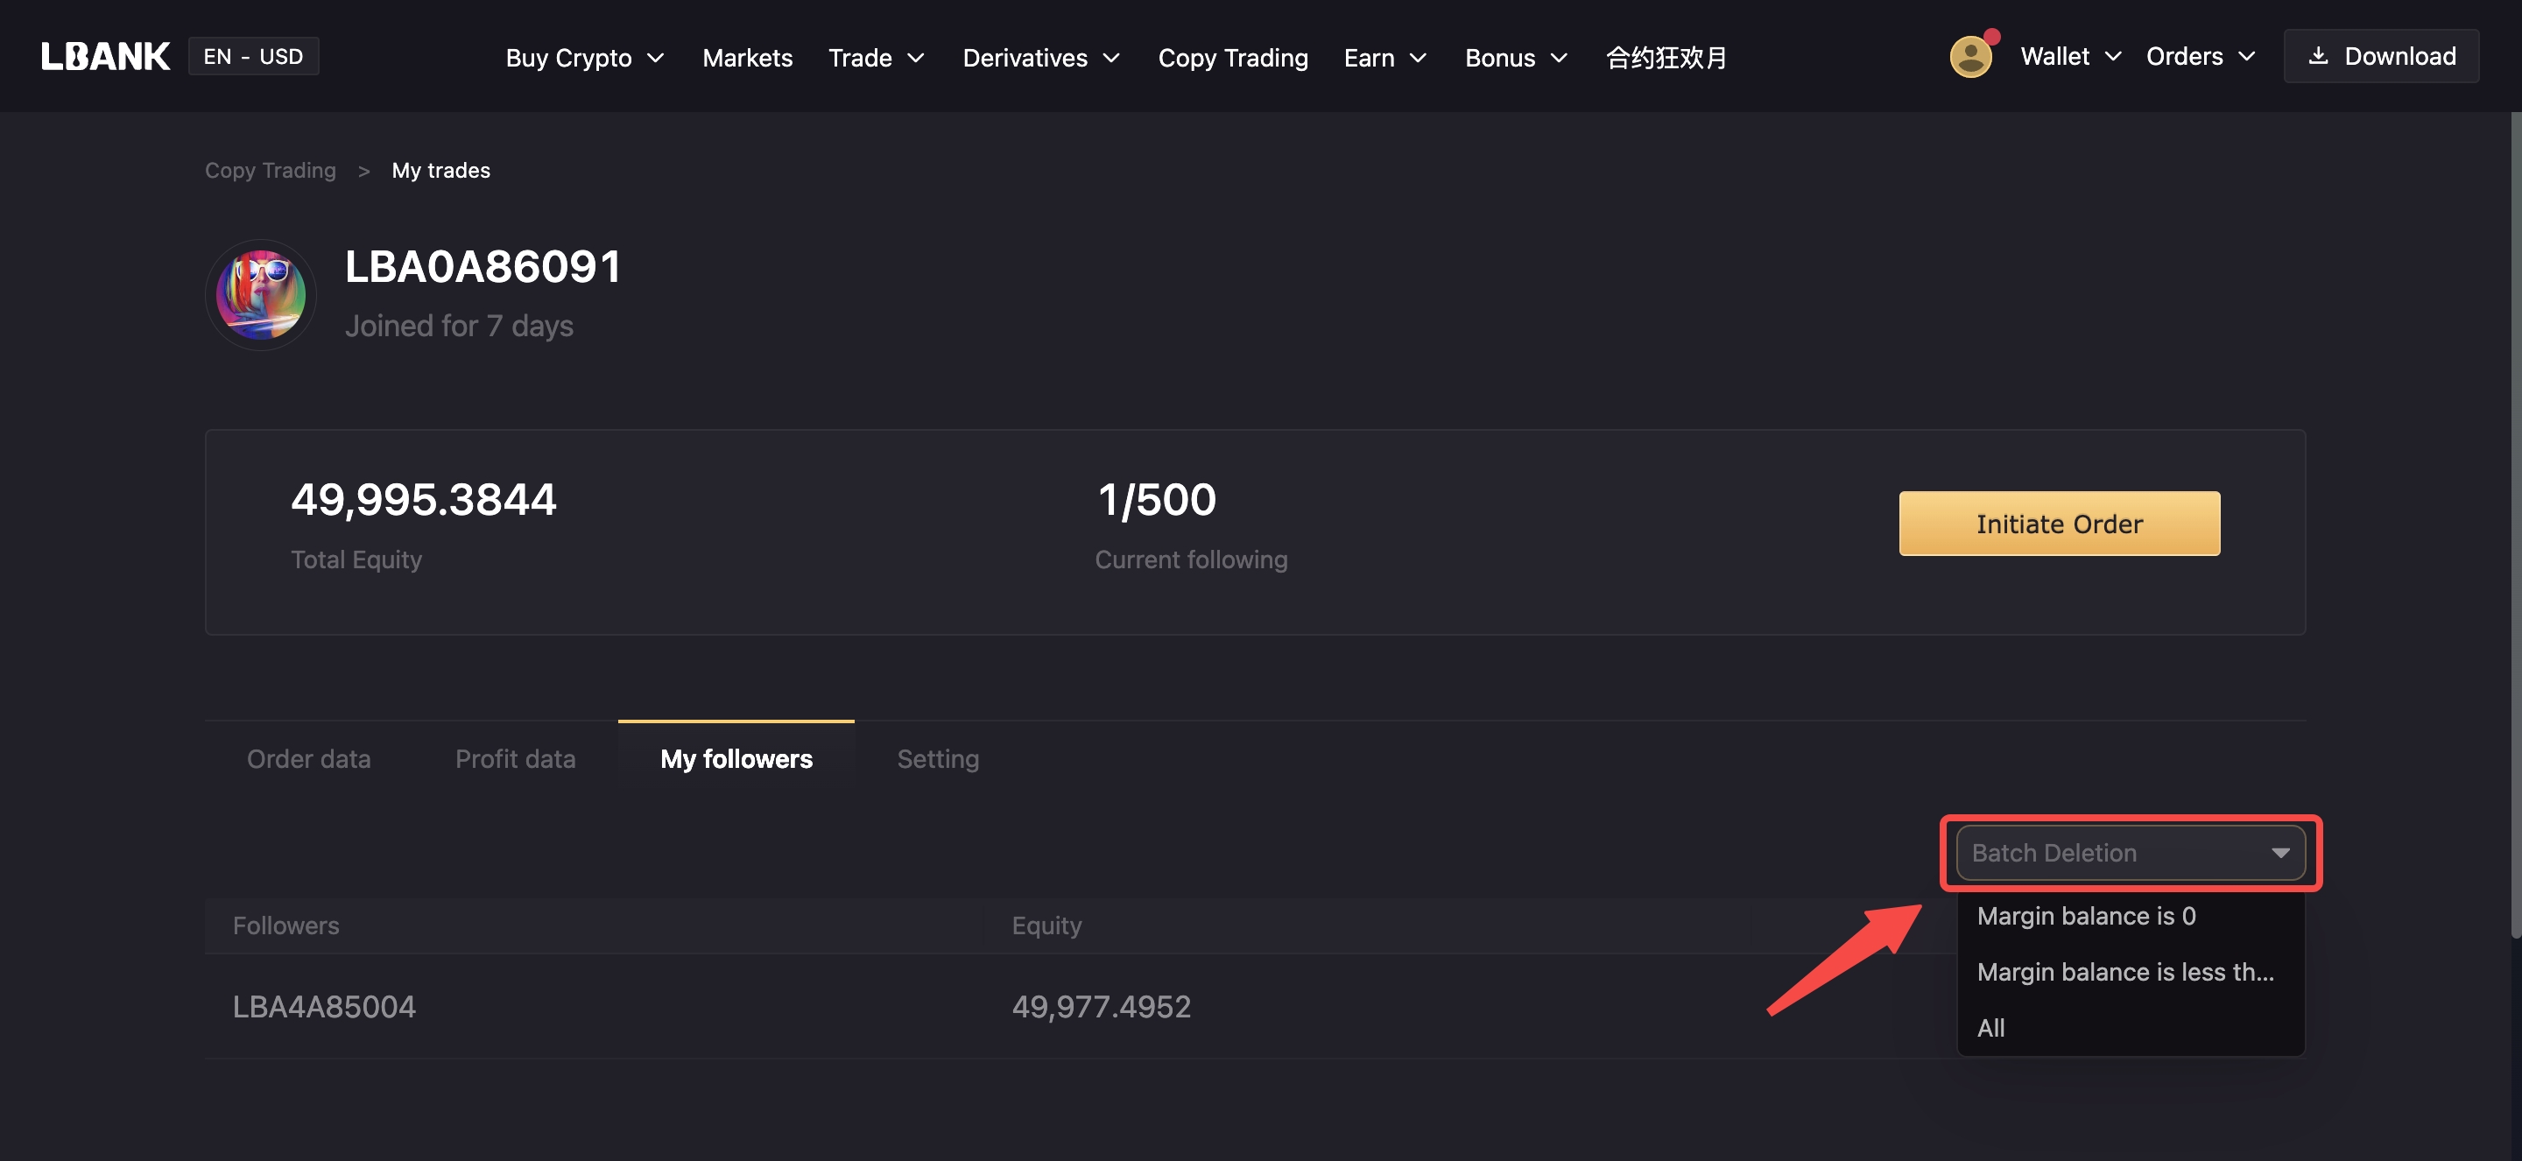Toggle the Batch Deletion dropdown
2522x1161 pixels.
(2131, 853)
